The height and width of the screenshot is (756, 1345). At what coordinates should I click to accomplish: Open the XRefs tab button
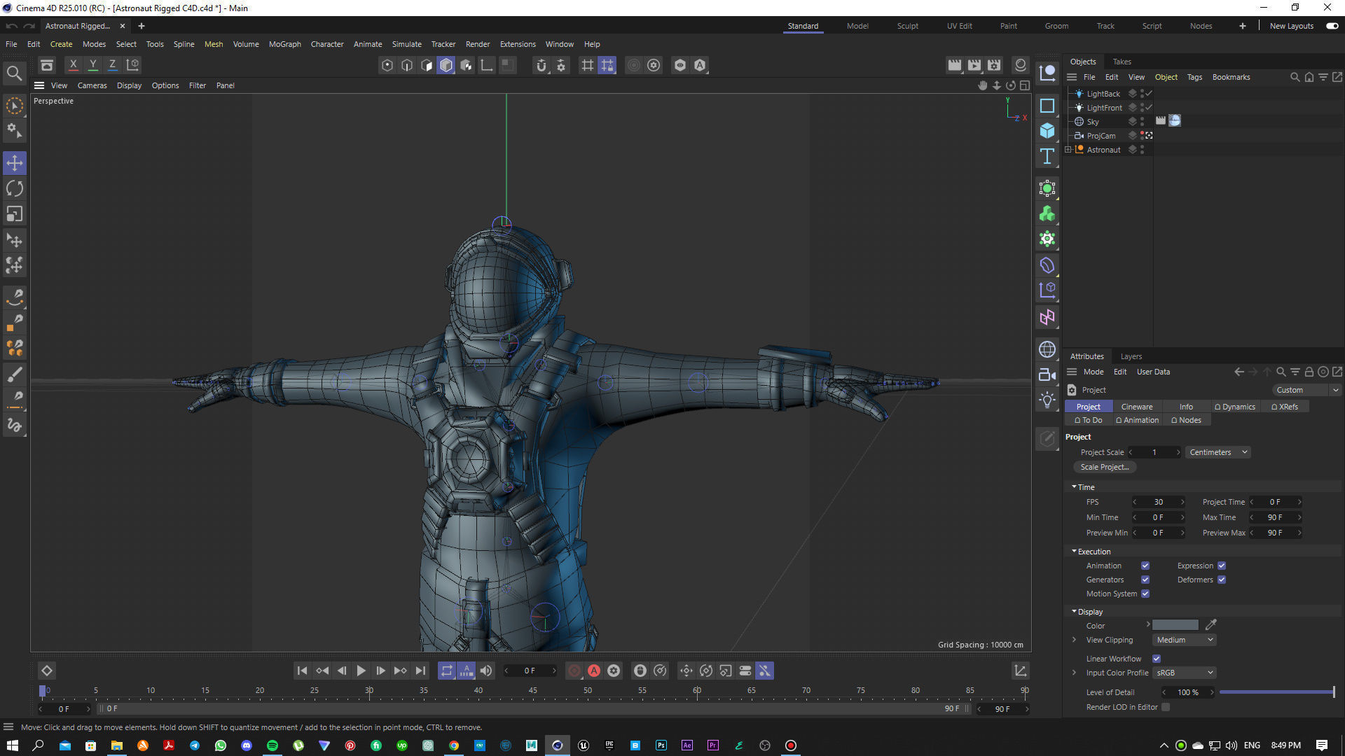click(x=1285, y=407)
